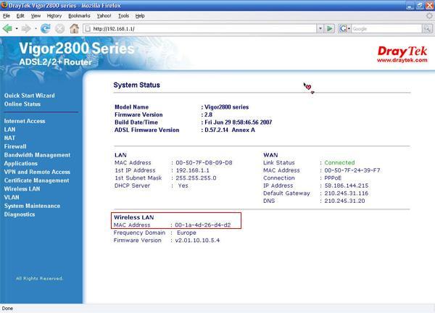Open the Bookmarks menu
This screenshot has height=313, width=435.
79,16
